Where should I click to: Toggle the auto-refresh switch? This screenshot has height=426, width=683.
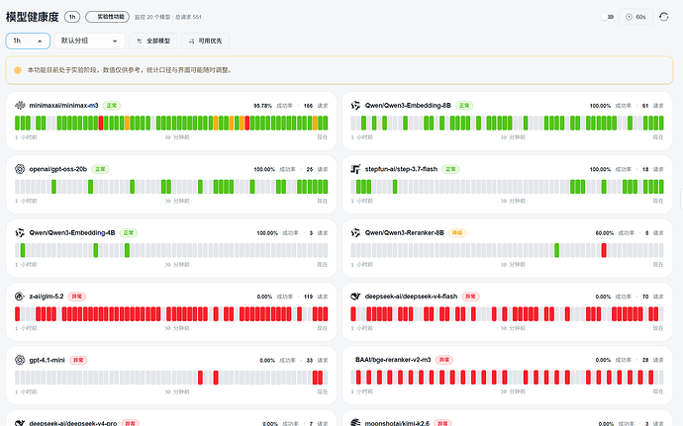coord(608,17)
